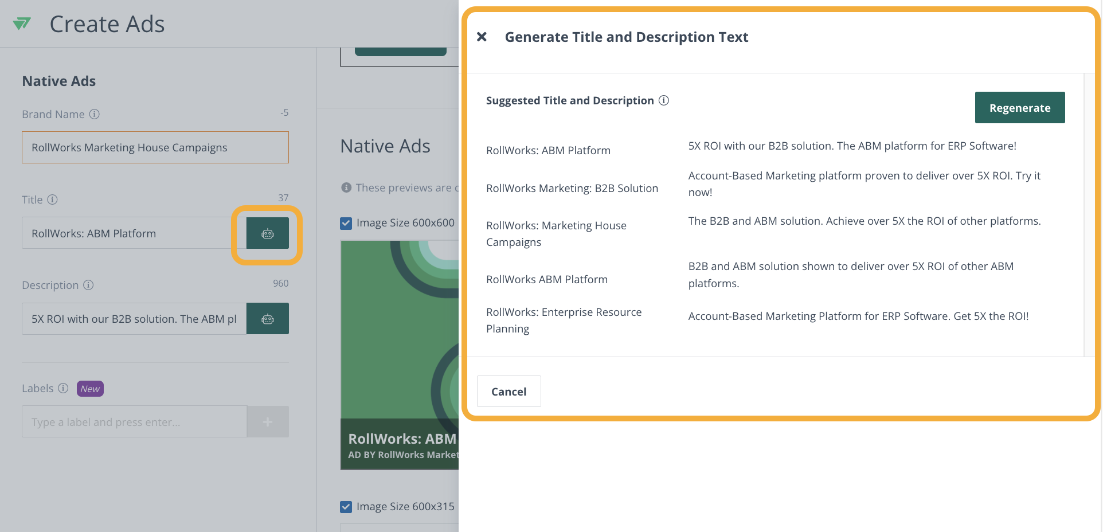1103x532 pixels.
Task: Click the robot generate icon beside Description field
Action: (268, 319)
